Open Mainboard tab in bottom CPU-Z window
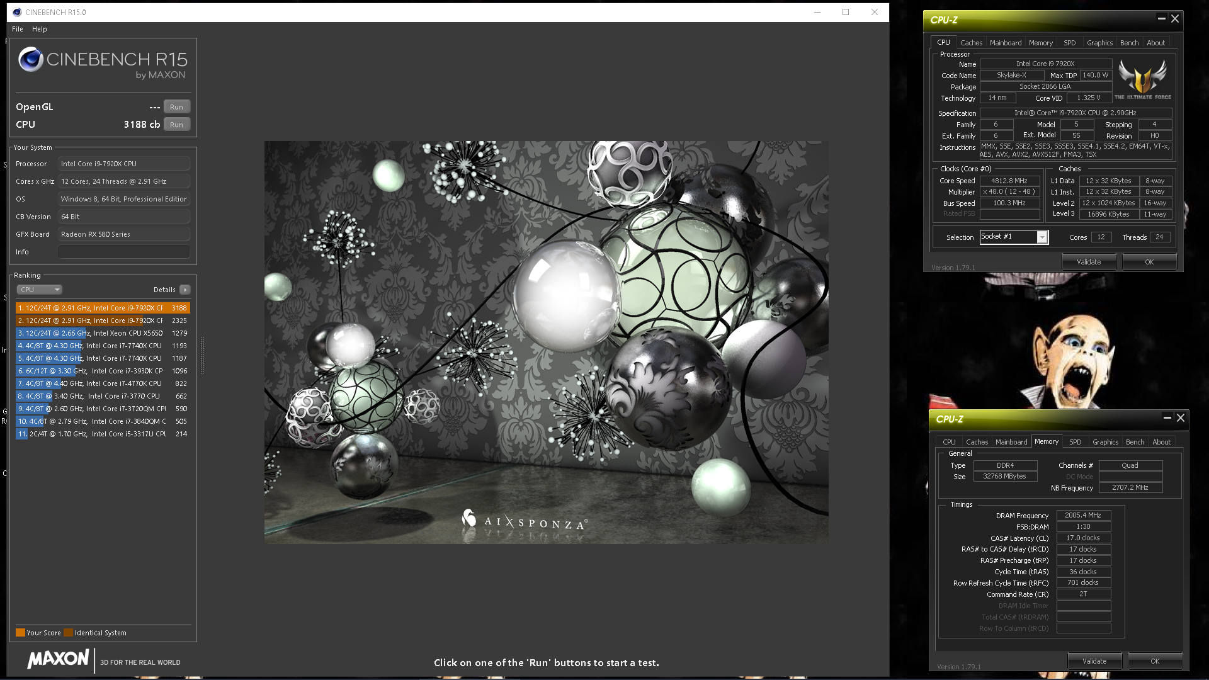Image resolution: width=1209 pixels, height=680 pixels. tap(1011, 442)
